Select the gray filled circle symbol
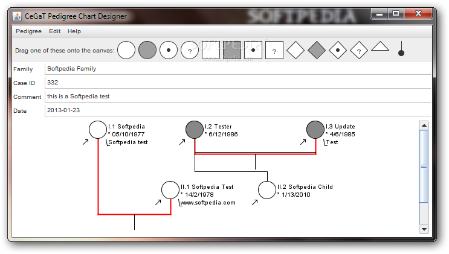This screenshot has width=449, height=254. point(147,50)
